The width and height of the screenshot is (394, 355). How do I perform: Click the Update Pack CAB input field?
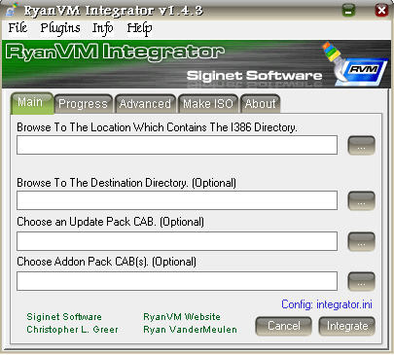[x=177, y=241]
